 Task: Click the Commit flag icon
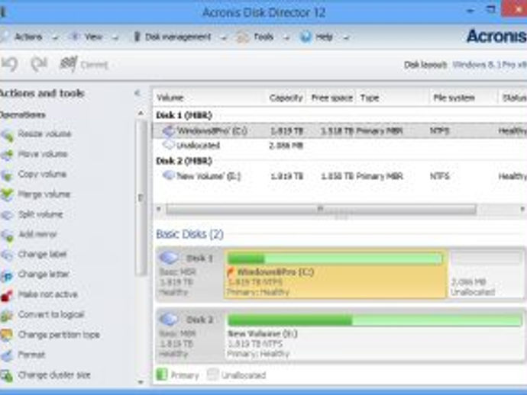pos(69,64)
